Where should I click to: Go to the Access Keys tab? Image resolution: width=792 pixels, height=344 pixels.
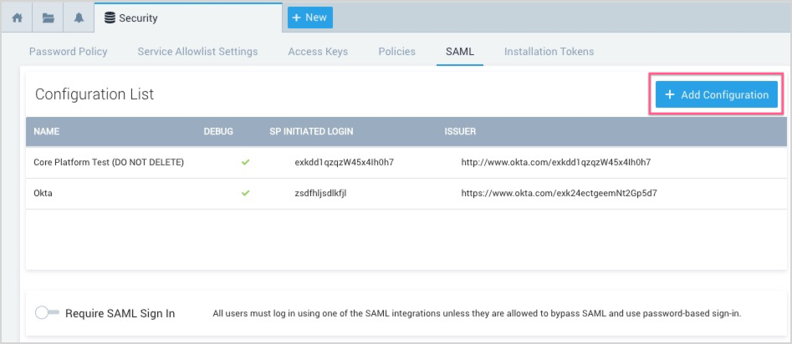click(318, 52)
